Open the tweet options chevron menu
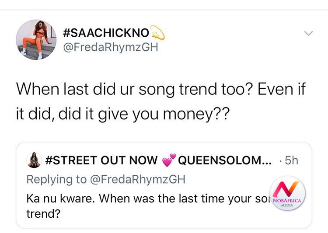 point(309,33)
